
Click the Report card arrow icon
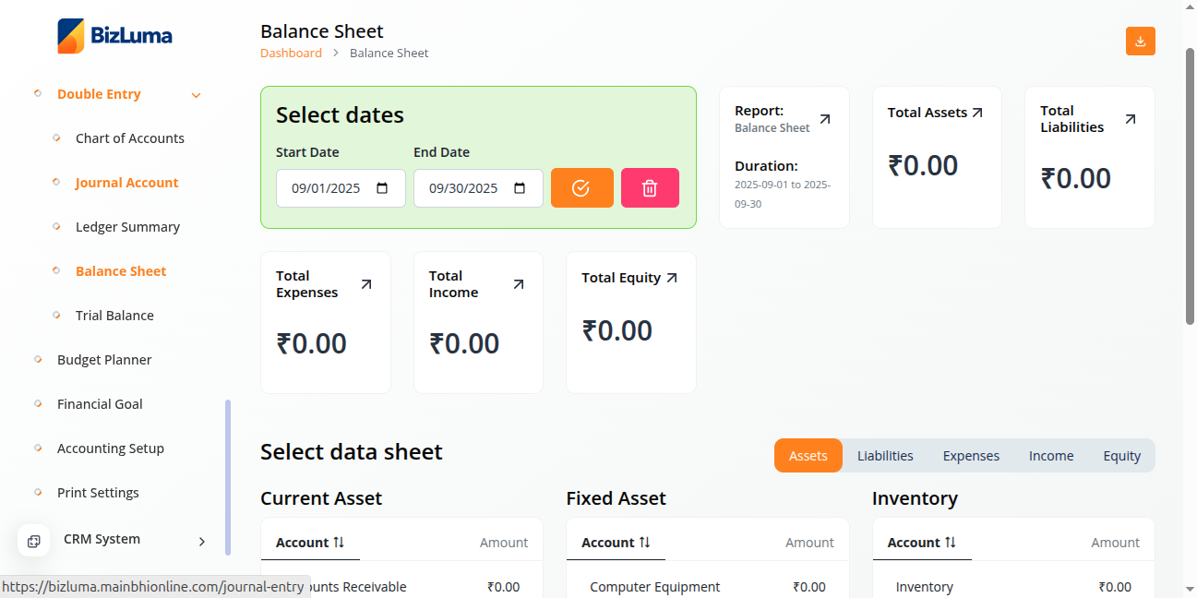tap(825, 119)
